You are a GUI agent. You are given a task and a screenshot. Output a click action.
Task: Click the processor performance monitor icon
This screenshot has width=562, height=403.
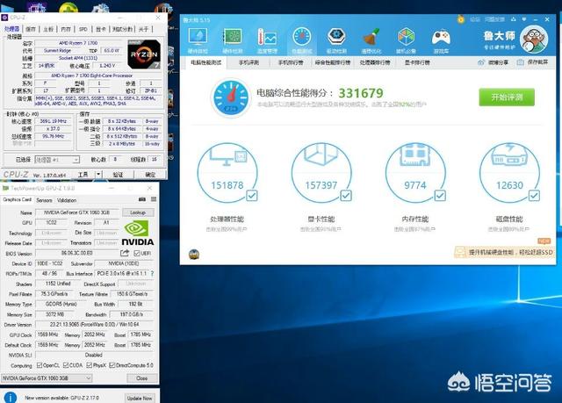(x=228, y=155)
